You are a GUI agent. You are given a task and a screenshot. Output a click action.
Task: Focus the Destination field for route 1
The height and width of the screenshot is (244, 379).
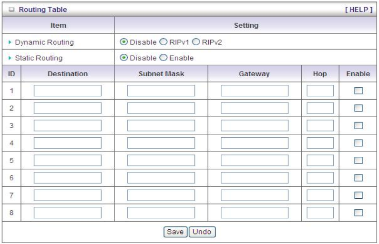[68, 91]
